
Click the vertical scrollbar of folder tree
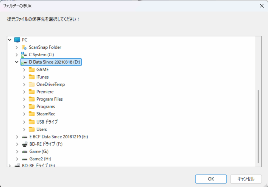[258, 126]
